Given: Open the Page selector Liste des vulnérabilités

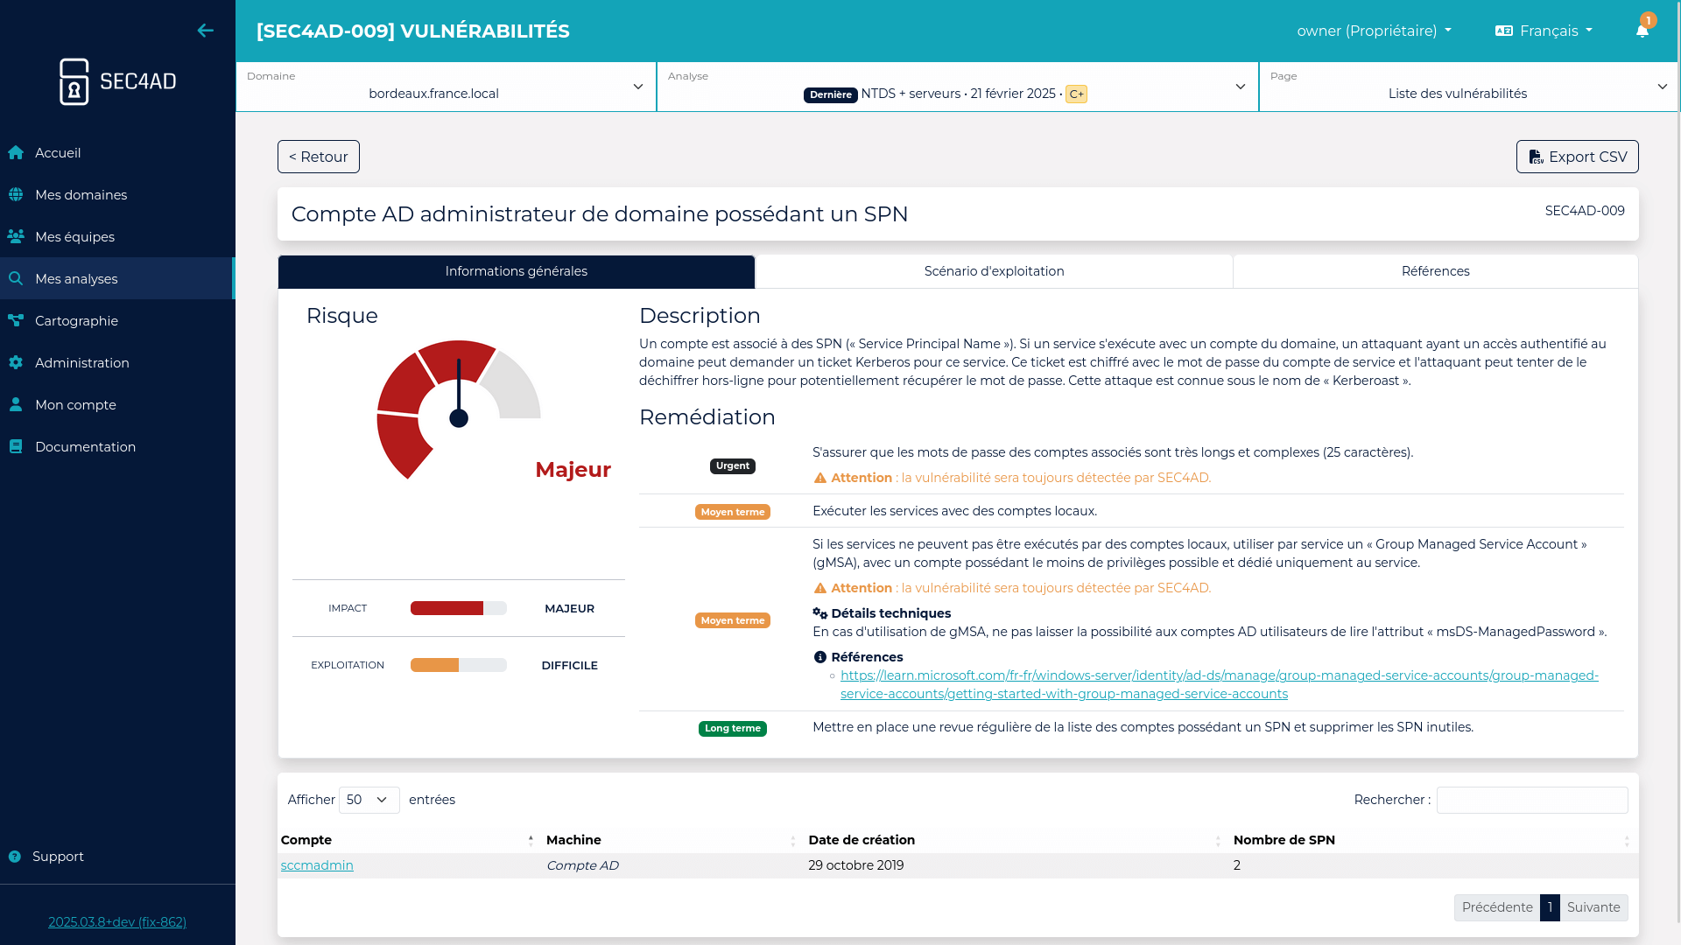Looking at the screenshot, I should coord(1469,87).
